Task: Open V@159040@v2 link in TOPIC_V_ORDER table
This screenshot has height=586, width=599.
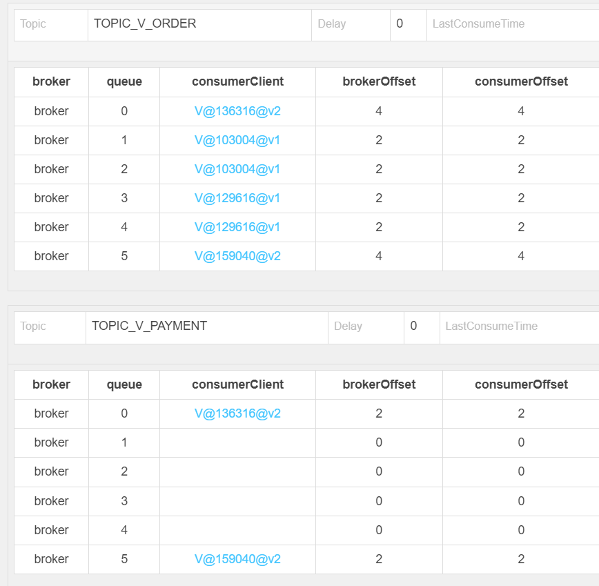Action: (x=237, y=256)
